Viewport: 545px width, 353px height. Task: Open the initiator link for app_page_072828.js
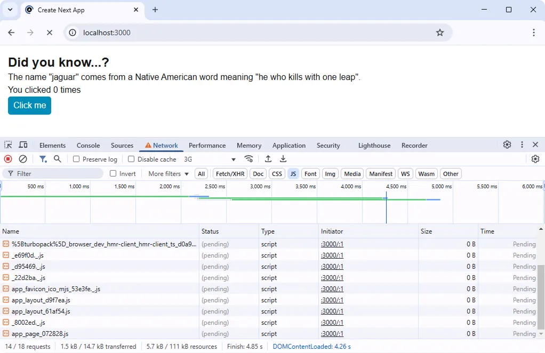(332, 333)
